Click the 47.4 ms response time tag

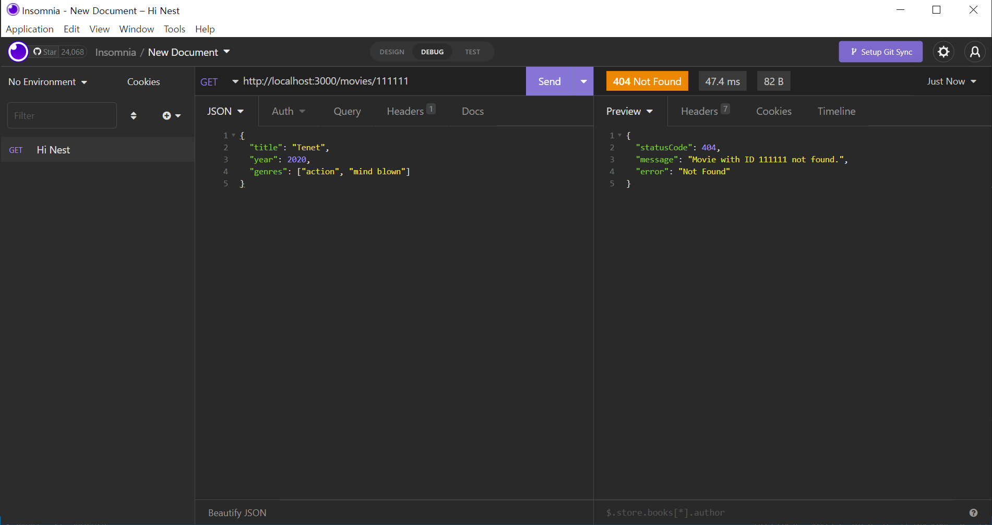coord(723,81)
